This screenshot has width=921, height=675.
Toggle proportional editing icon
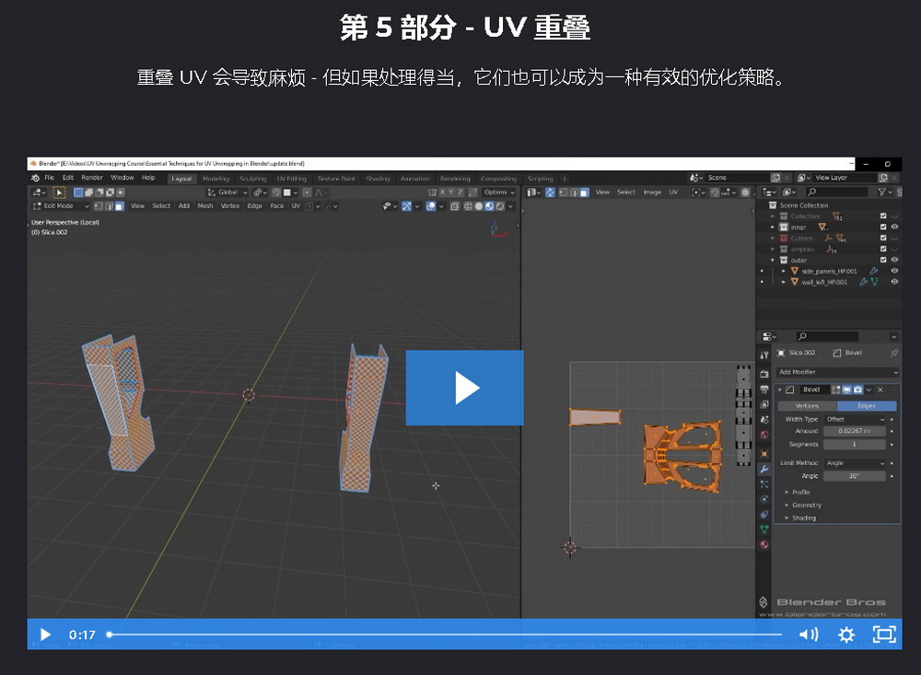308,192
